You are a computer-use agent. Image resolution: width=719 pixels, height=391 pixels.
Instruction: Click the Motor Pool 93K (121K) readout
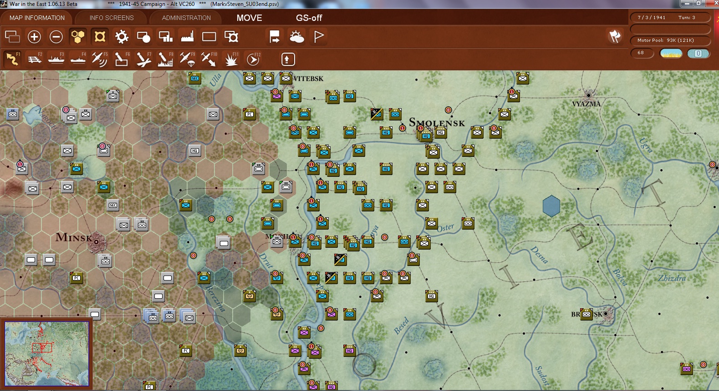[670, 40]
